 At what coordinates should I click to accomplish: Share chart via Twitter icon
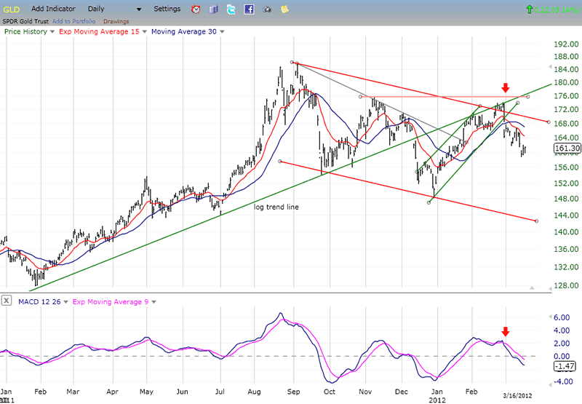tap(231, 9)
